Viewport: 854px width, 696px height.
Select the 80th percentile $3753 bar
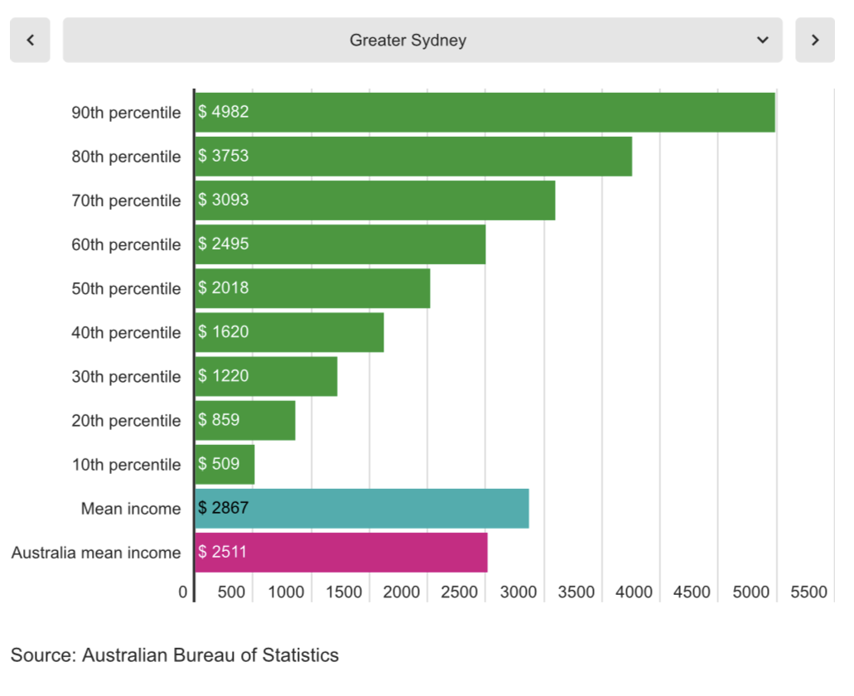(413, 156)
